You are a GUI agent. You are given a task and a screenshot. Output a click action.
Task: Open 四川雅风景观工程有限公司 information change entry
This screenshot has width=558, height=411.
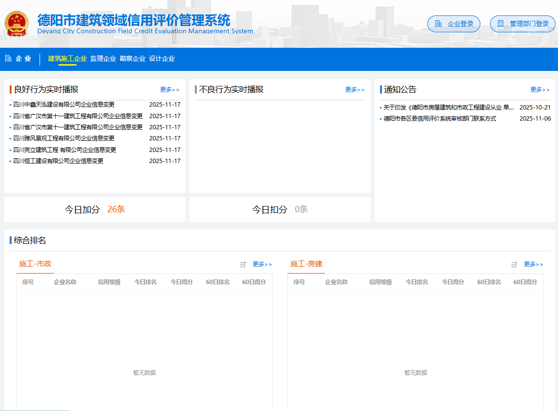click(x=64, y=138)
